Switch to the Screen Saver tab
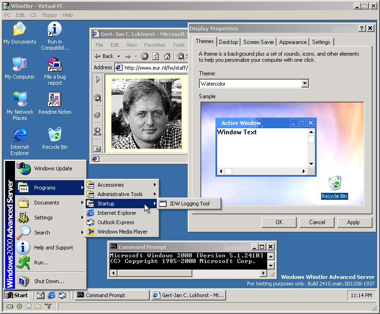Viewport: 380px width, 314px height. [x=259, y=42]
